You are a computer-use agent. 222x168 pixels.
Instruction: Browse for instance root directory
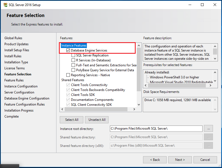pyautogui.click(x=209, y=129)
